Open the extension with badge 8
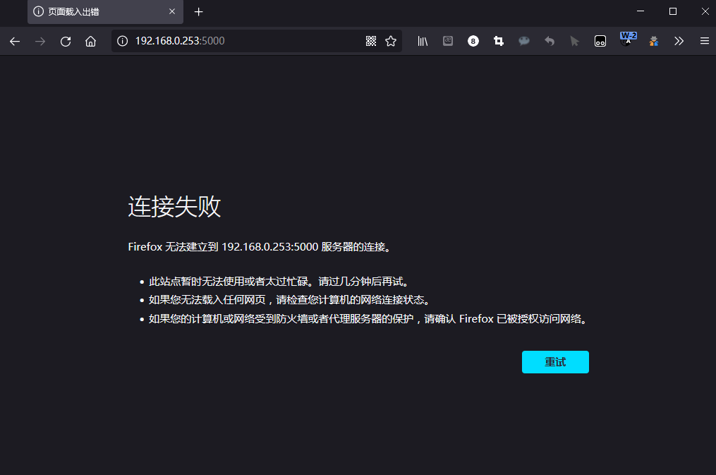Image resolution: width=716 pixels, height=475 pixels. pyautogui.click(x=473, y=41)
